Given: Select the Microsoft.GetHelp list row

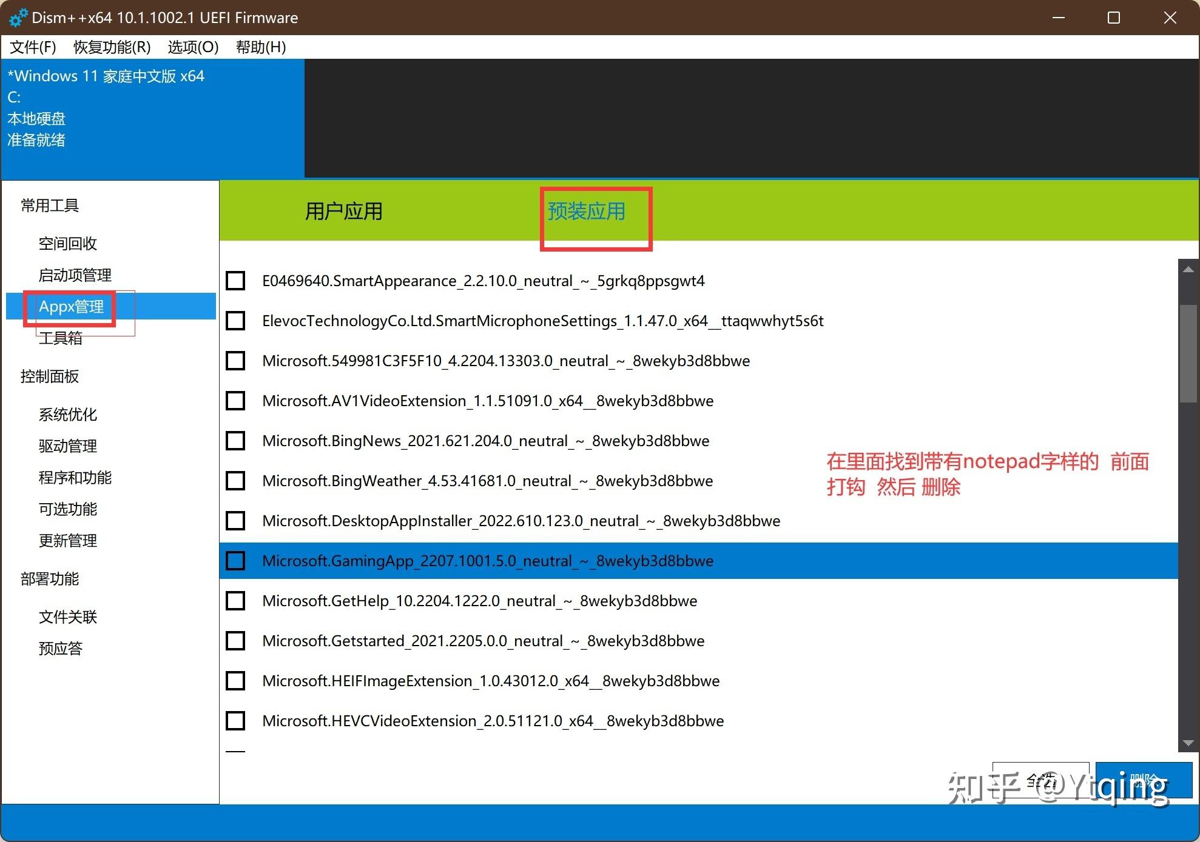Looking at the screenshot, I should [x=479, y=601].
